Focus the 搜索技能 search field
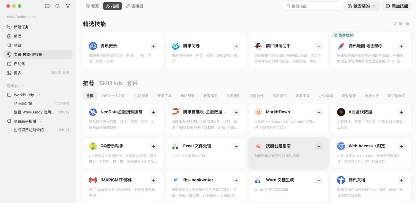Image resolution: width=416 pixels, height=203 pixels. pyautogui.click(x=313, y=6)
